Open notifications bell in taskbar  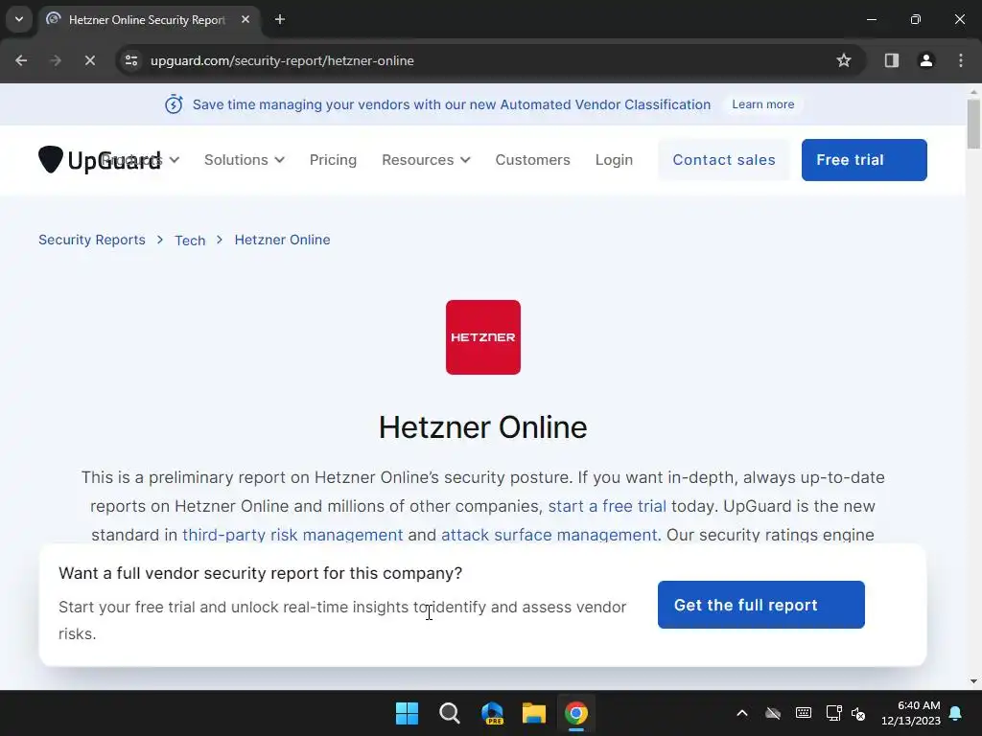click(956, 713)
